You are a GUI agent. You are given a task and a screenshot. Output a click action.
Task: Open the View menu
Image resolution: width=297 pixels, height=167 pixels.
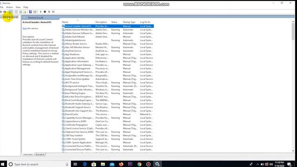coord(18,7)
